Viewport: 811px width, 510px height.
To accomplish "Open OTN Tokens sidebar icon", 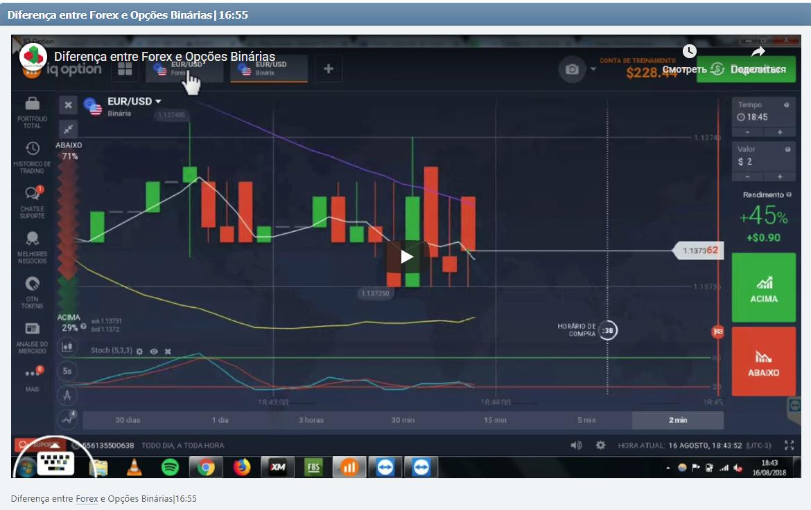I will (x=33, y=284).
